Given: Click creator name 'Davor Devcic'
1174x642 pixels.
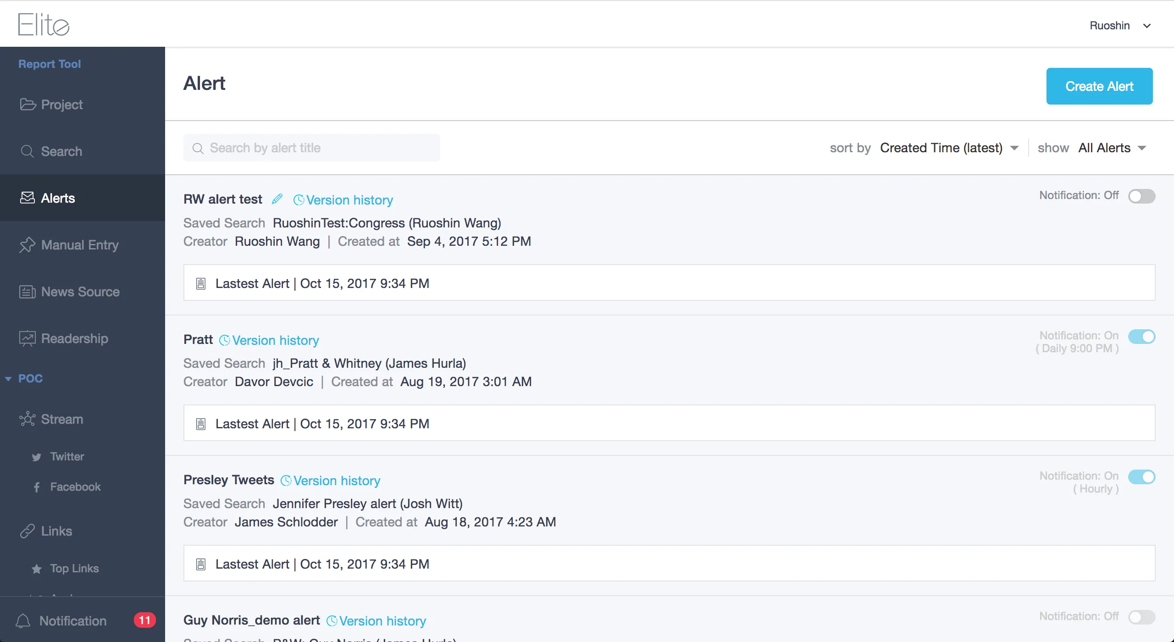Looking at the screenshot, I should [x=274, y=382].
